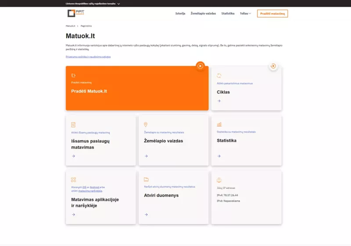Click the Pradėti Matuok.lt card title
The image size is (351, 246).
pos(89,91)
